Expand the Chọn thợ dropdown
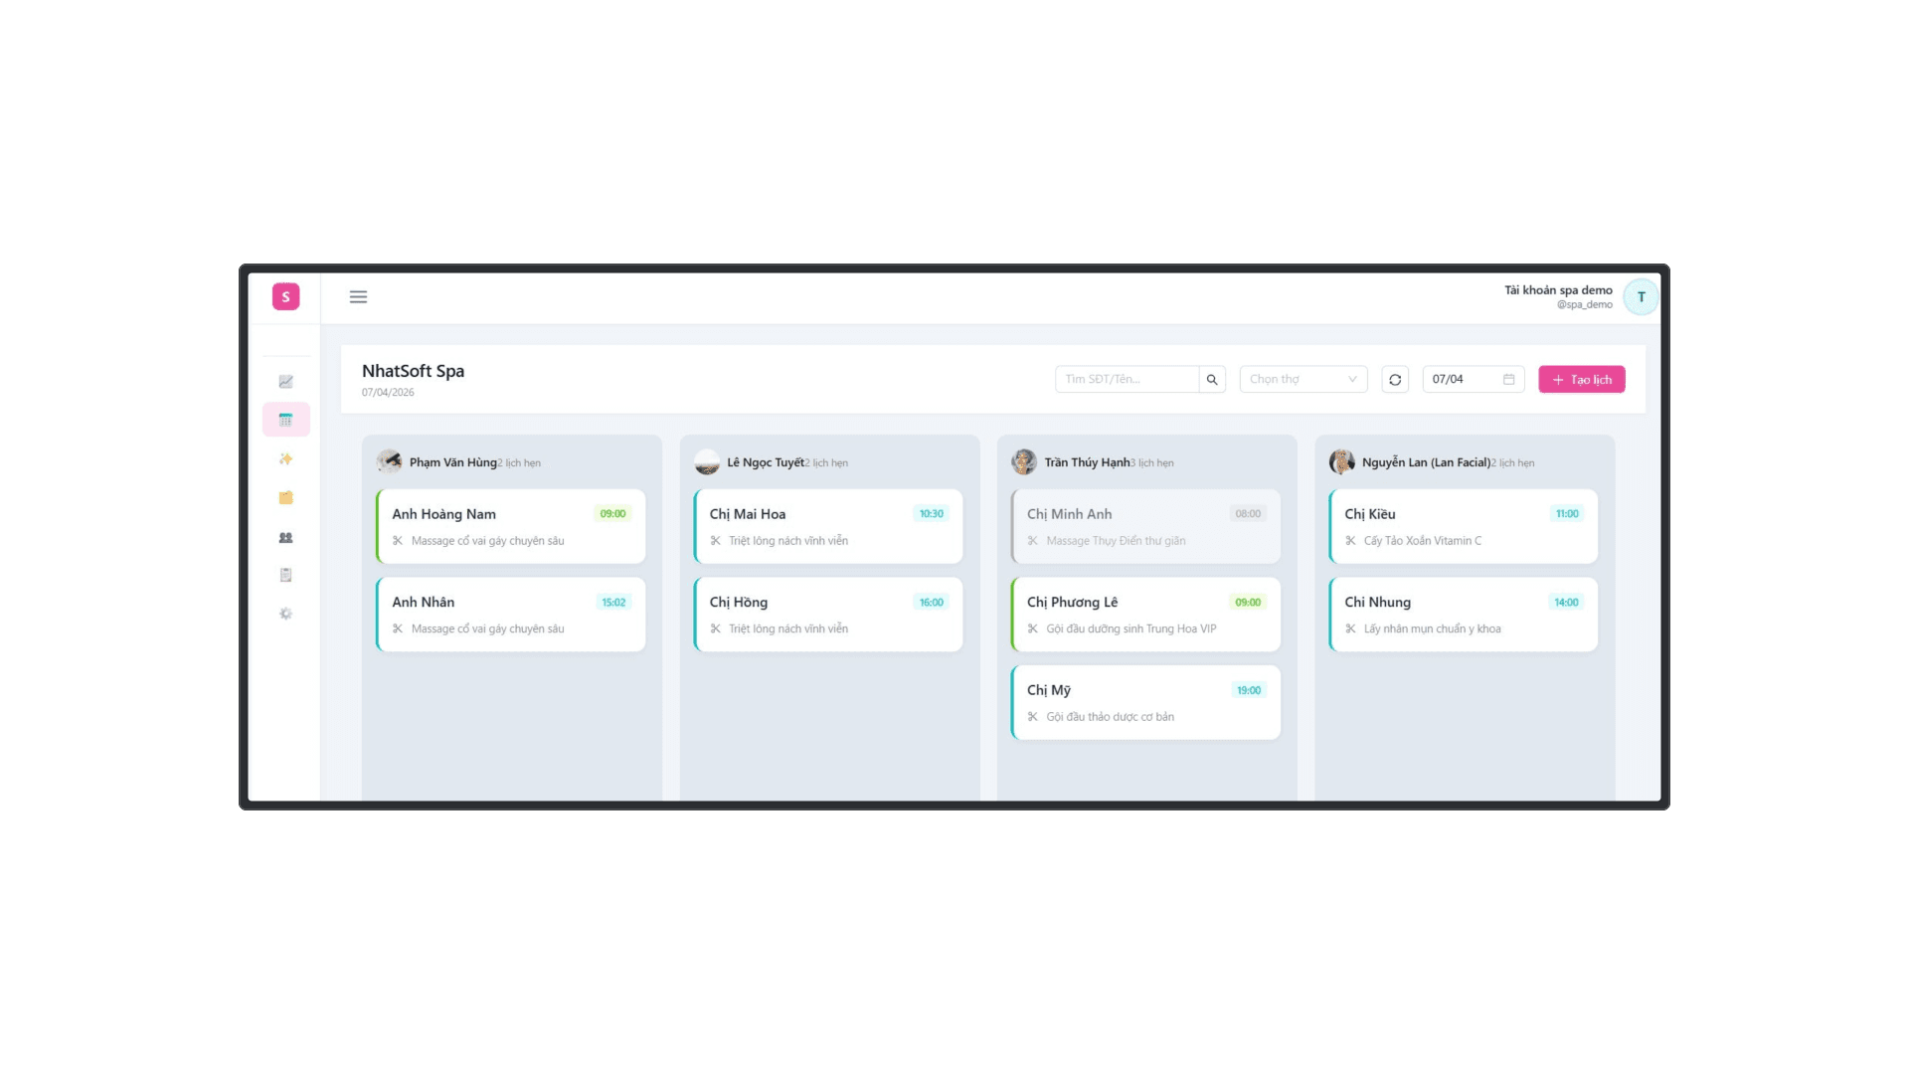1909x1074 pixels. point(1302,380)
